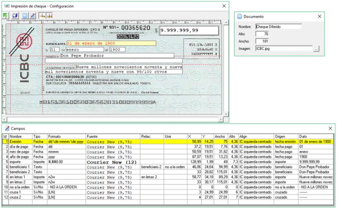Image resolution: width=337 pixels, height=209 pixels.
Task: Select the 'día de pago' field row
Action: (168, 147)
